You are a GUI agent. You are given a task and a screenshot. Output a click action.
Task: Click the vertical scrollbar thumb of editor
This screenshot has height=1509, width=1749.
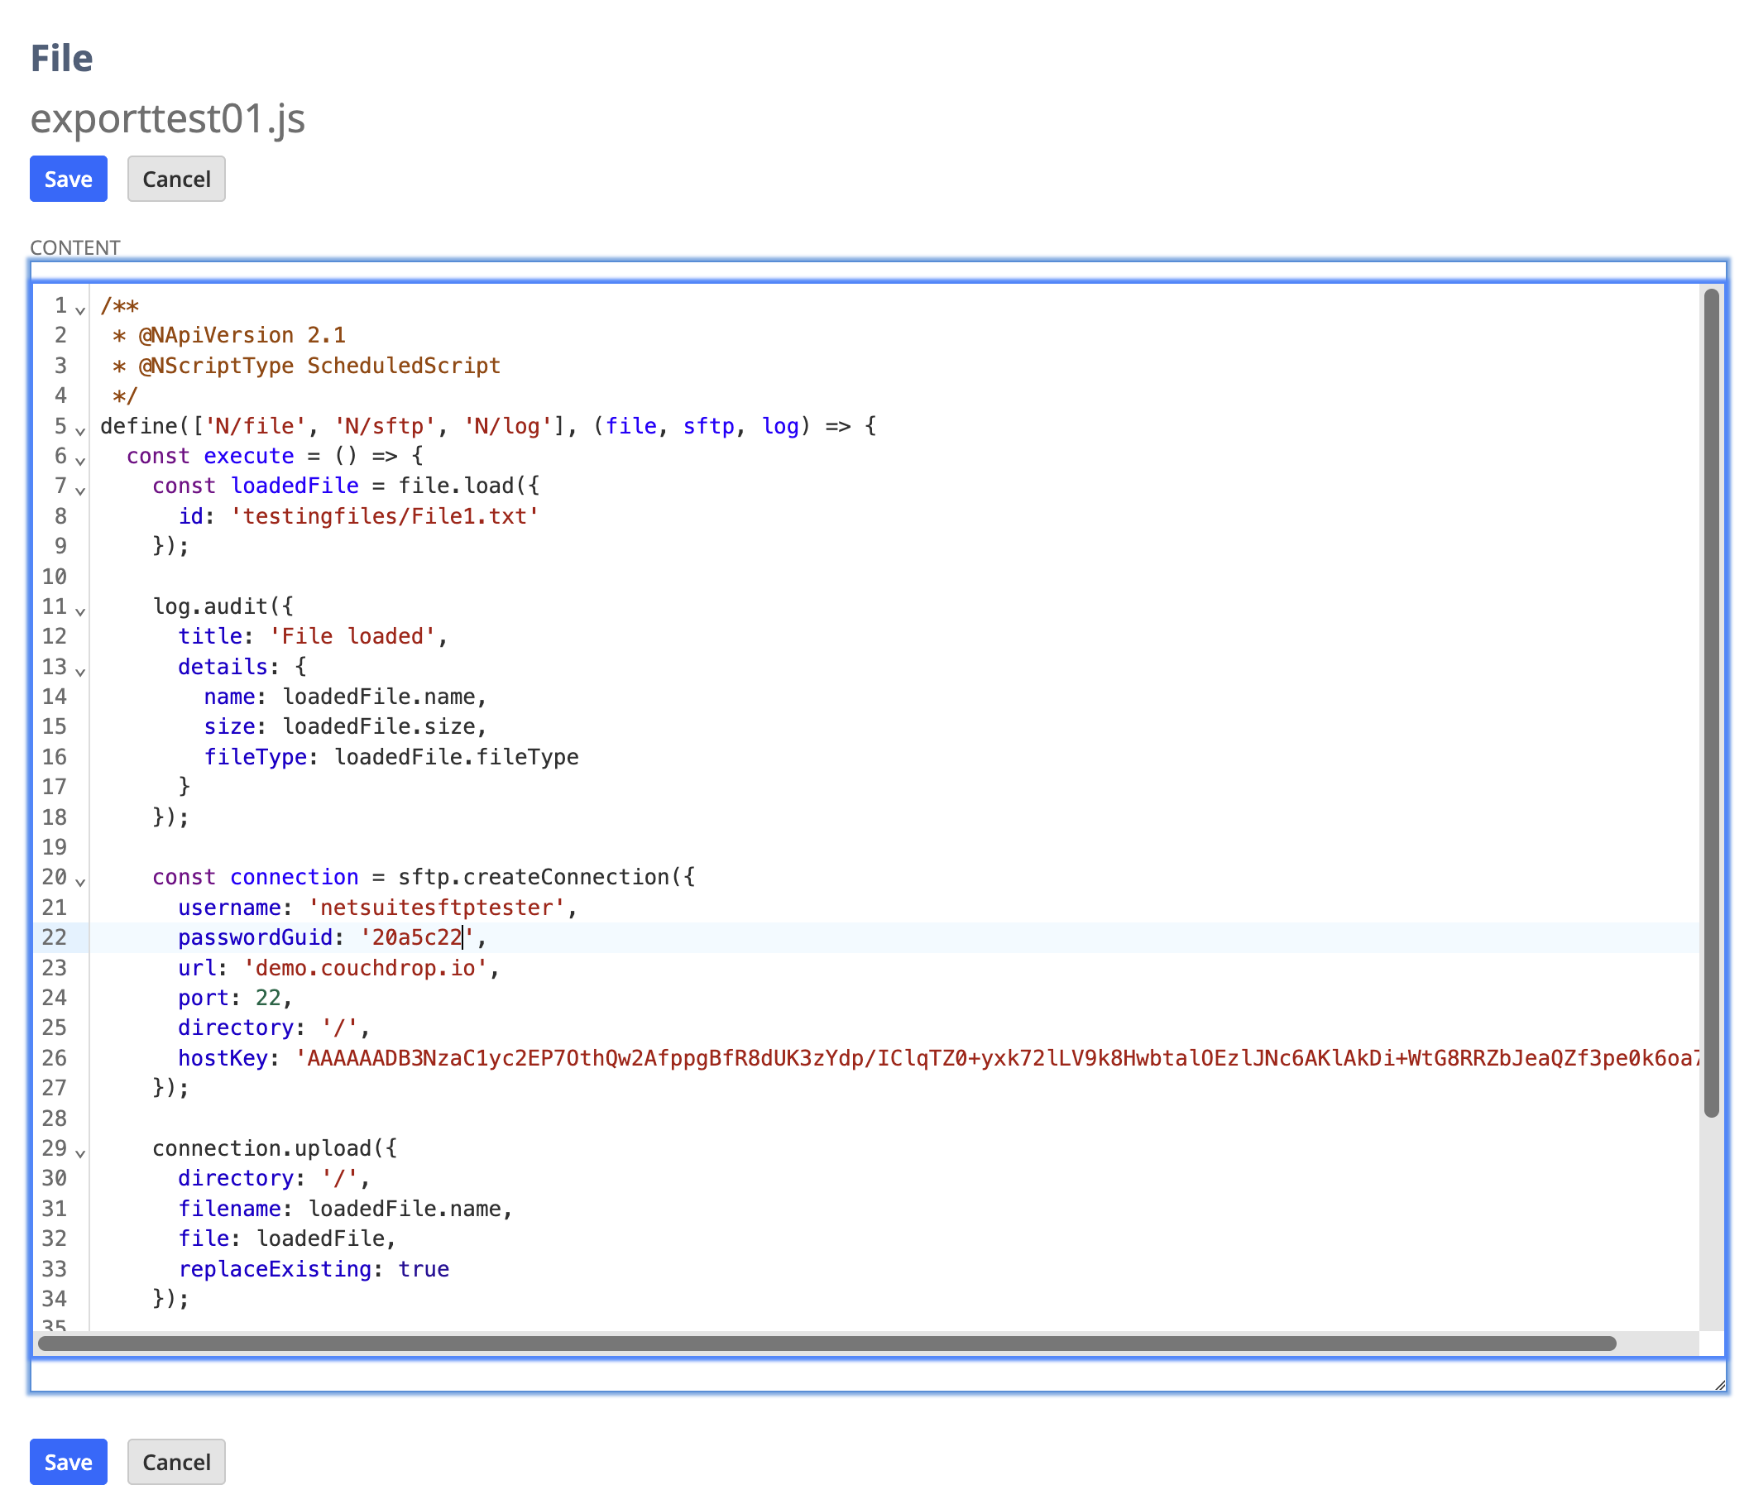point(1711,702)
